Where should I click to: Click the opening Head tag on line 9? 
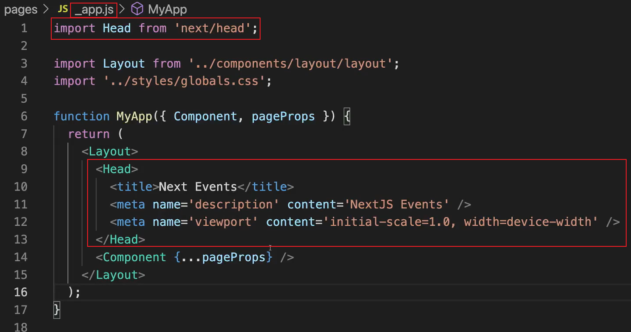click(117, 169)
